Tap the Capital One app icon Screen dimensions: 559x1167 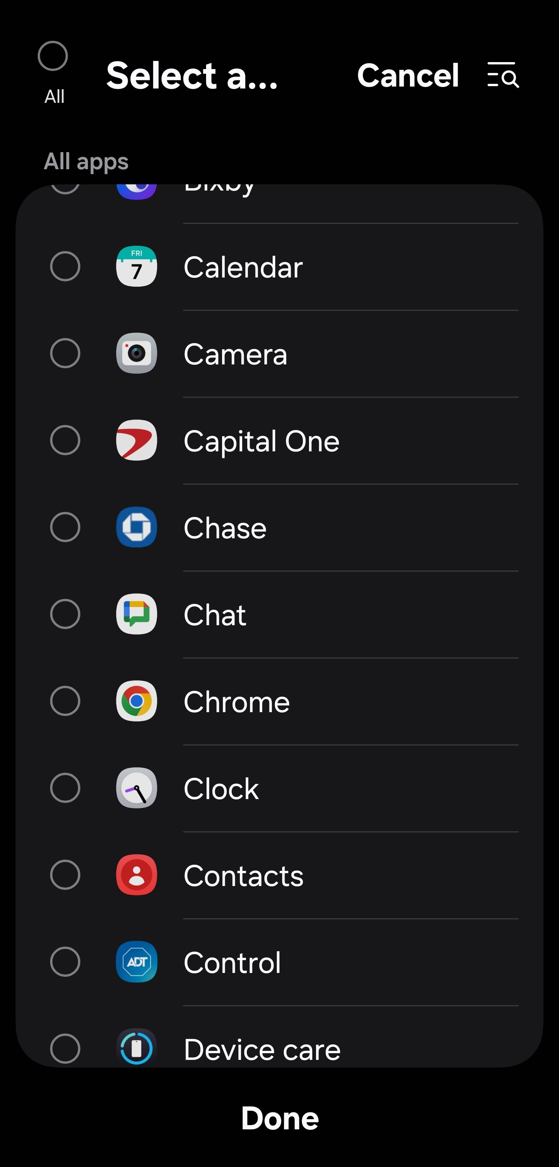click(x=136, y=440)
